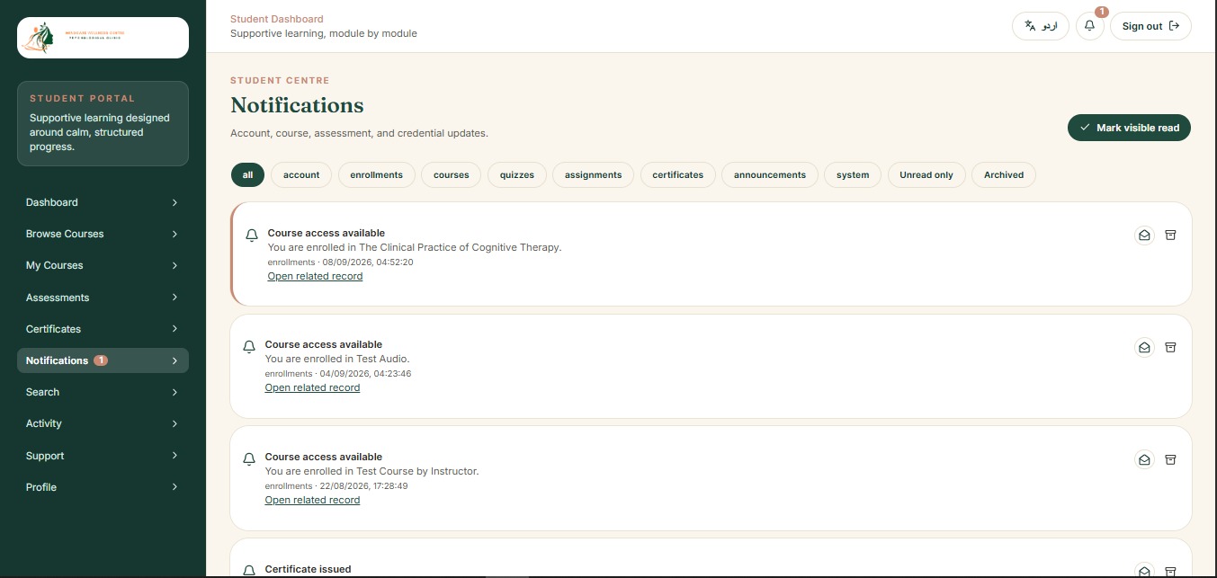Viewport: 1217px width, 578px height.
Task: Filter notifications by assignments
Action: [593, 174]
